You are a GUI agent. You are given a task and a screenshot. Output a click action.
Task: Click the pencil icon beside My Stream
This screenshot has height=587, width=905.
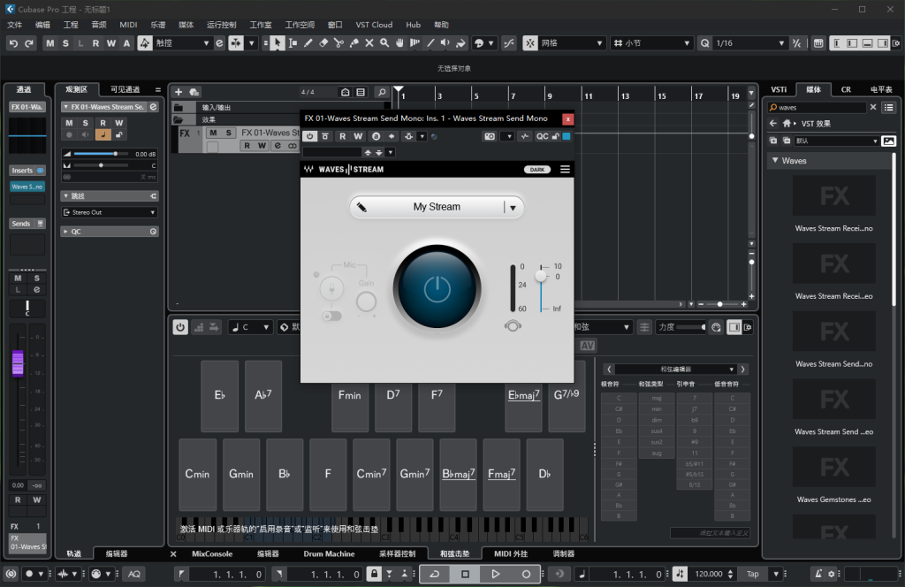[x=361, y=207]
